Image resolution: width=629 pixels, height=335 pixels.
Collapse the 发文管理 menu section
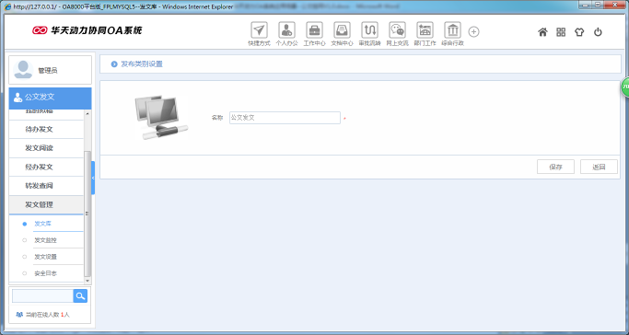46,204
